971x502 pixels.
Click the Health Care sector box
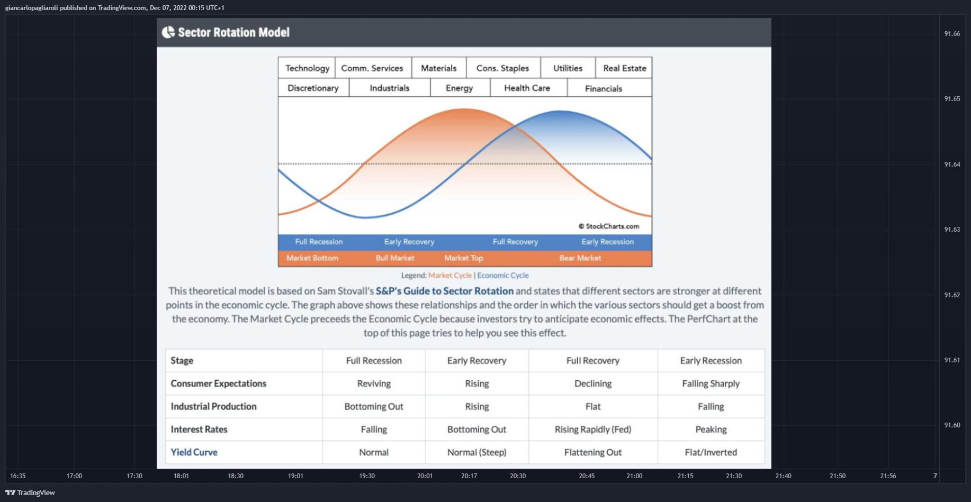[527, 88]
